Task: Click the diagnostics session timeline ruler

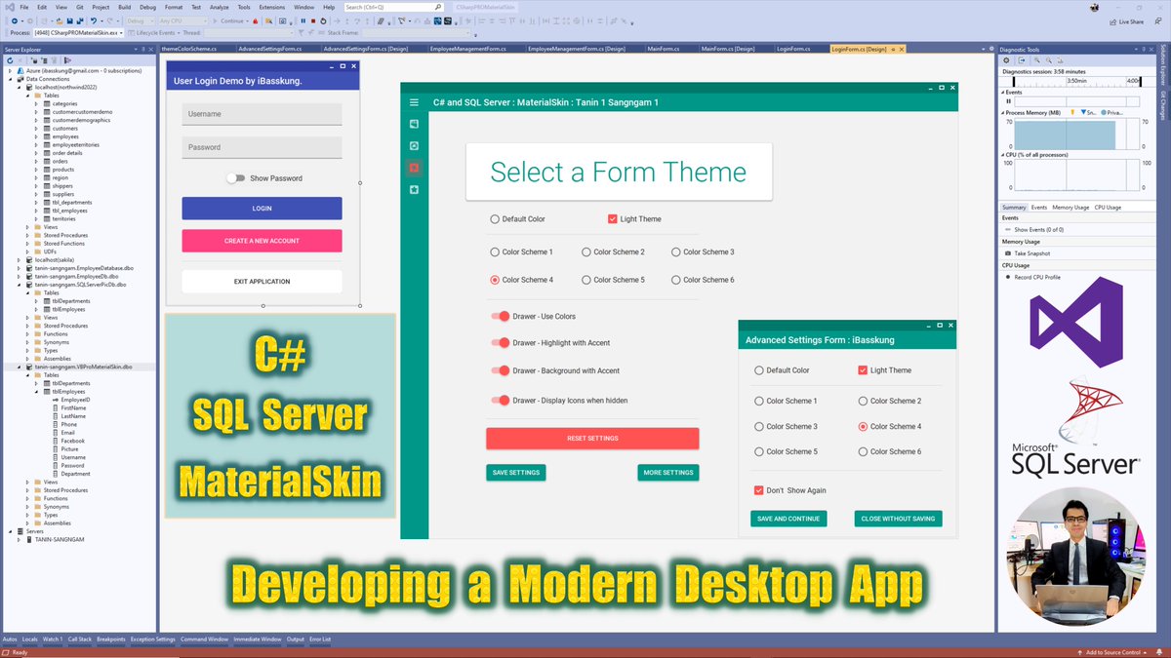Action: coord(1077,82)
